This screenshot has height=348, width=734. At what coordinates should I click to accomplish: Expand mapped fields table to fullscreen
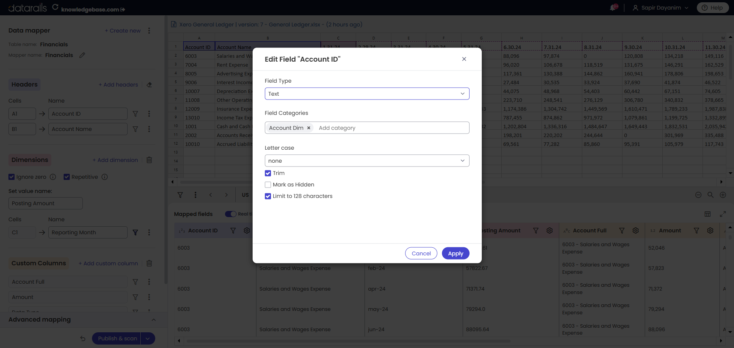click(x=723, y=214)
